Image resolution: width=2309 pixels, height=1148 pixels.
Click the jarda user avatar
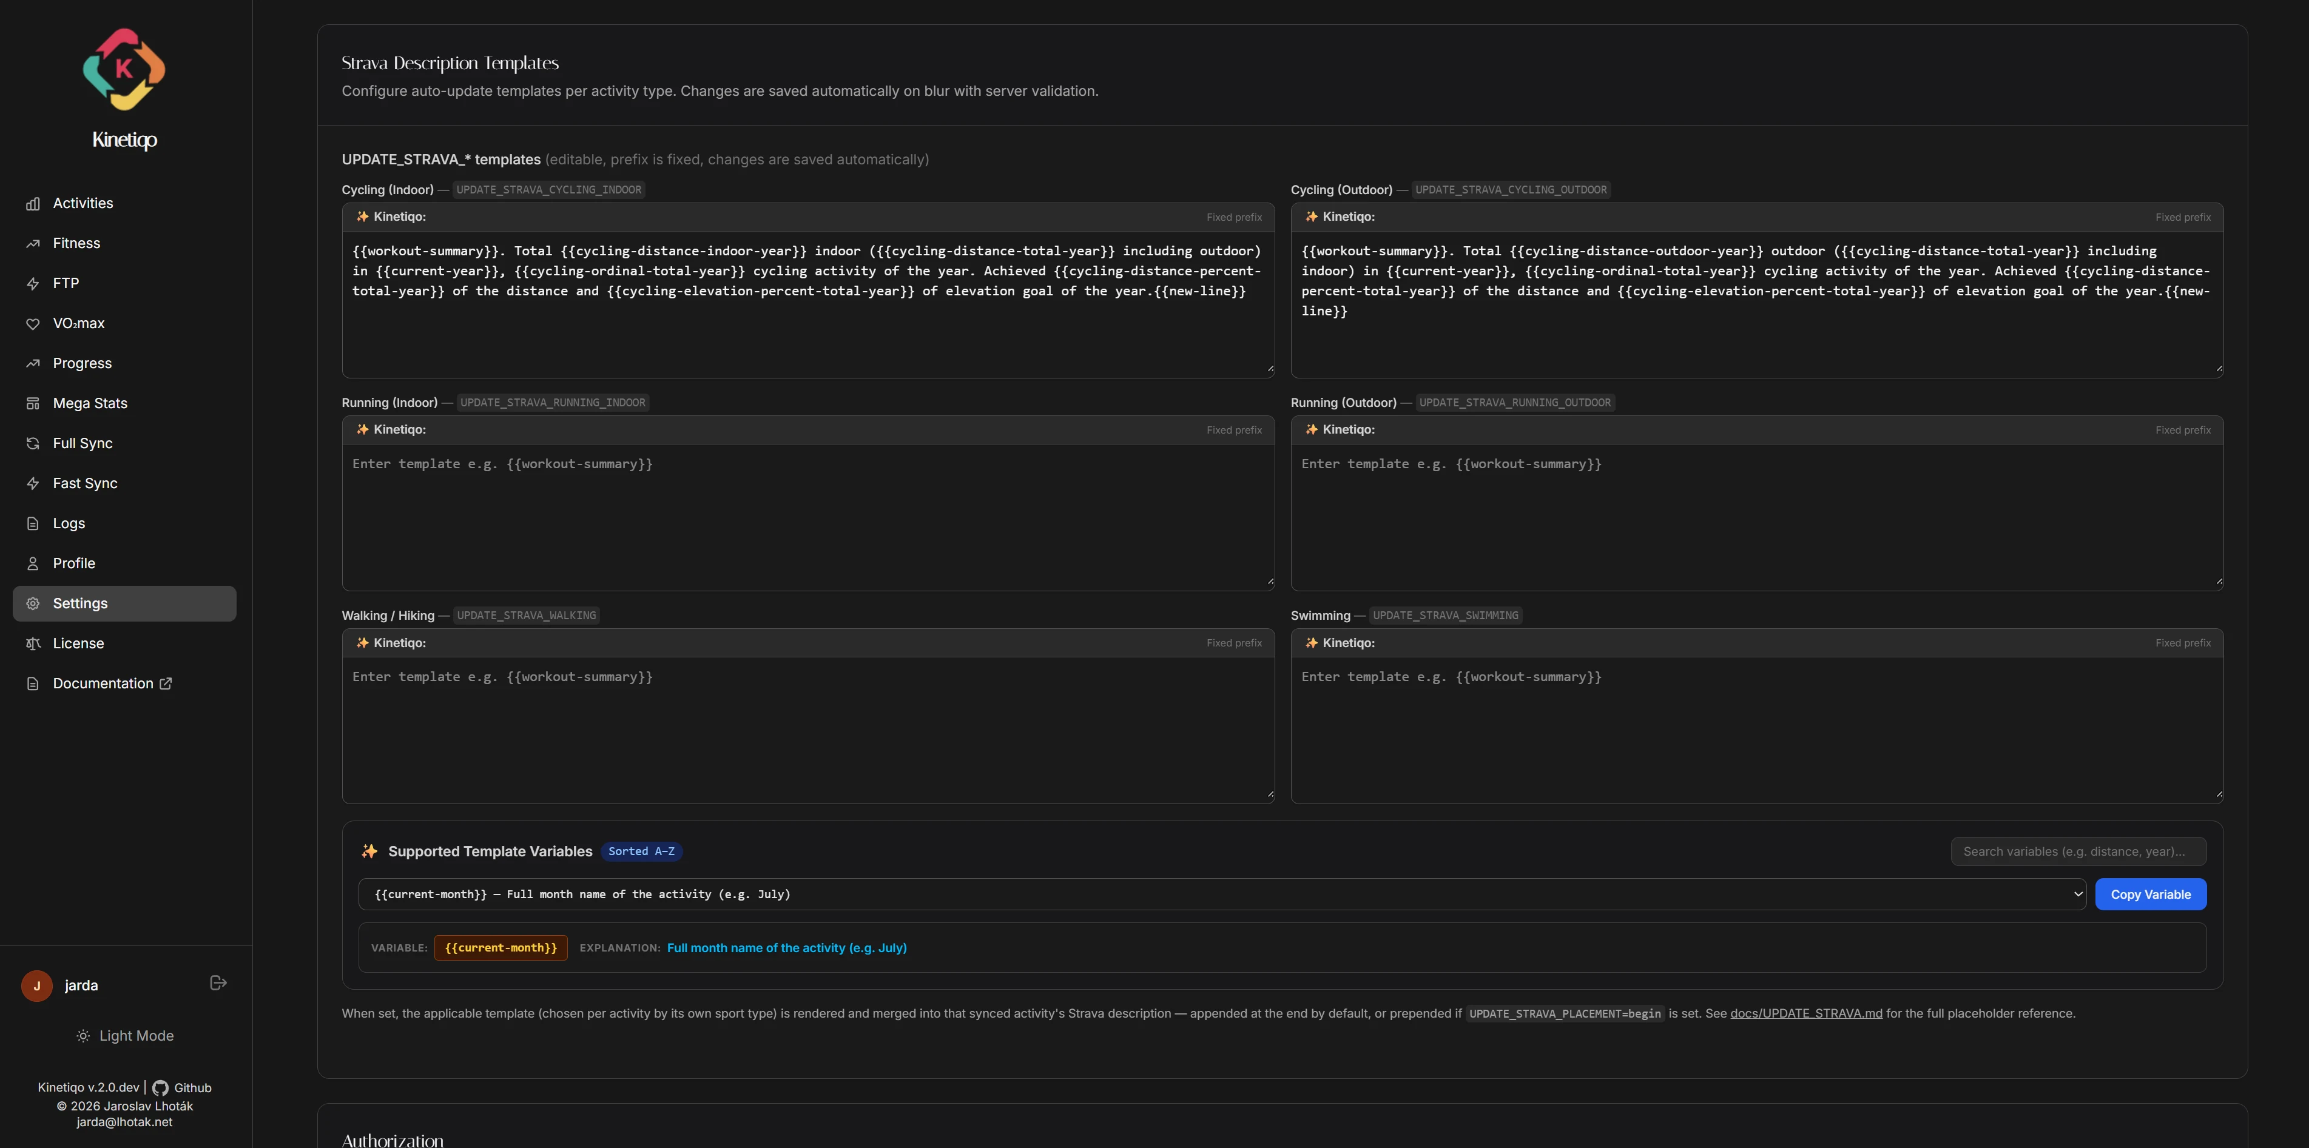[x=37, y=985]
